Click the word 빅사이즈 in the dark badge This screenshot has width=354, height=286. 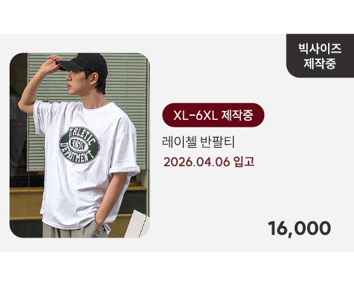coord(320,48)
